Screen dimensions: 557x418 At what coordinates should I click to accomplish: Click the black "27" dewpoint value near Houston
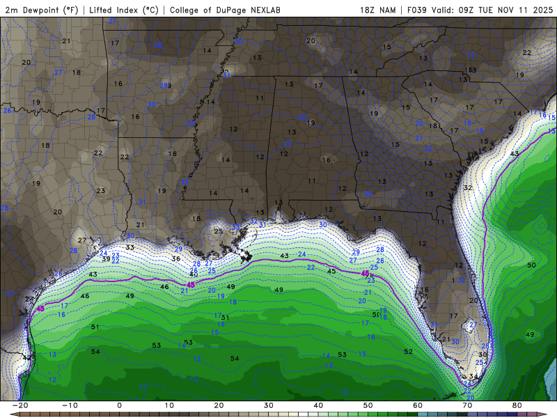82,240
